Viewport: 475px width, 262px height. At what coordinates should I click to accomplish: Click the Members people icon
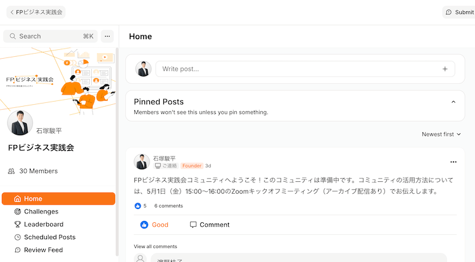click(x=11, y=171)
